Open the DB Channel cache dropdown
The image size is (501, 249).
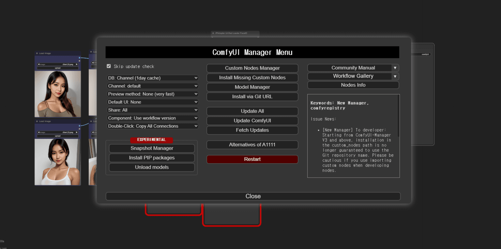point(152,78)
